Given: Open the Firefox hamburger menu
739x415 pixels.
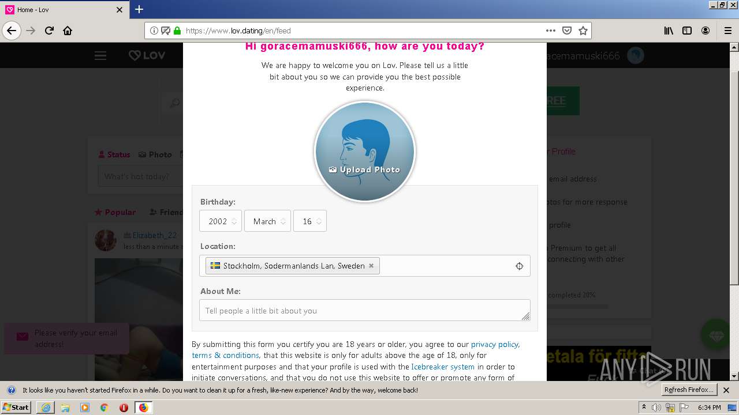Looking at the screenshot, I should [x=728, y=31].
